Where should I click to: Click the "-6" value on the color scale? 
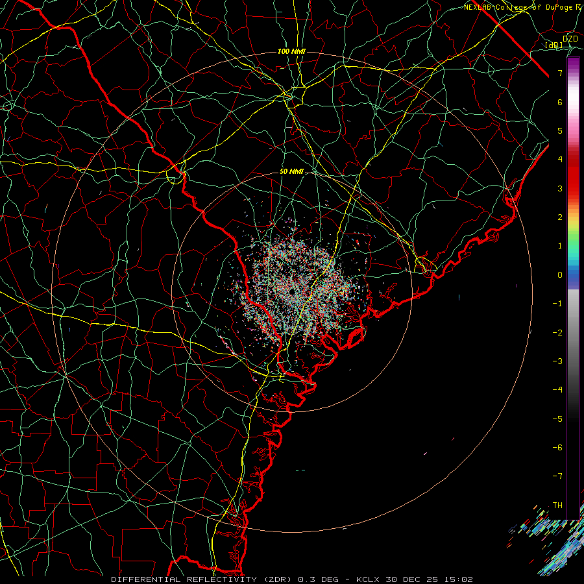click(557, 448)
